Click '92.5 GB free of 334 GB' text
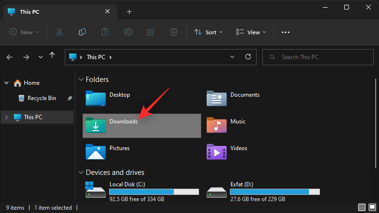This screenshot has width=379, height=213. pos(137,199)
